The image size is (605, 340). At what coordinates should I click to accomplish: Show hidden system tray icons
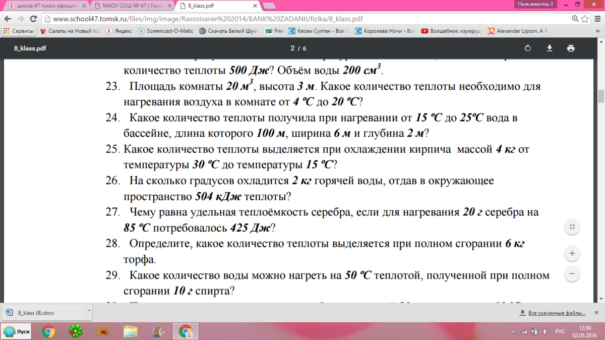tap(513, 332)
